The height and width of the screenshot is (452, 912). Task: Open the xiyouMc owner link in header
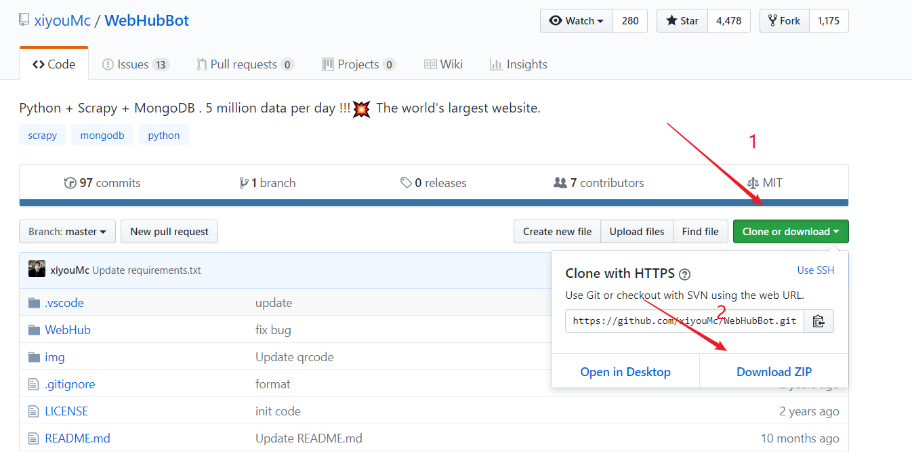tap(62, 20)
